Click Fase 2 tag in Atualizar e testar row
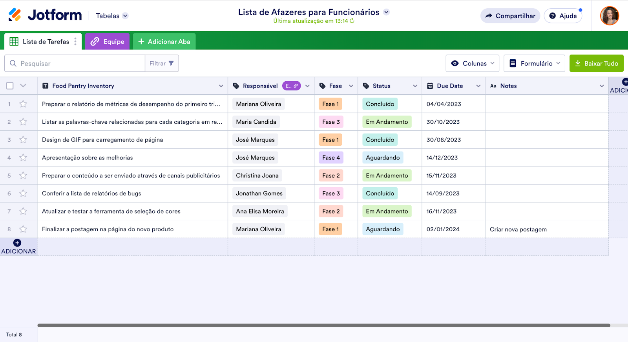This screenshot has width=628, height=342. (331, 211)
